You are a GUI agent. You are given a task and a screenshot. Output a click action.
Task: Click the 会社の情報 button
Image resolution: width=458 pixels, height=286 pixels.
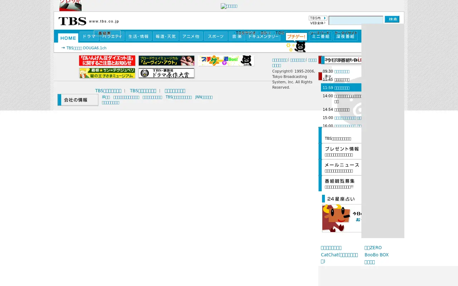[x=78, y=100]
